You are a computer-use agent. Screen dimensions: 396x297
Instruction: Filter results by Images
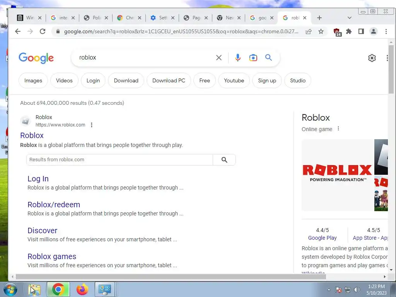pyautogui.click(x=33, y=80)
